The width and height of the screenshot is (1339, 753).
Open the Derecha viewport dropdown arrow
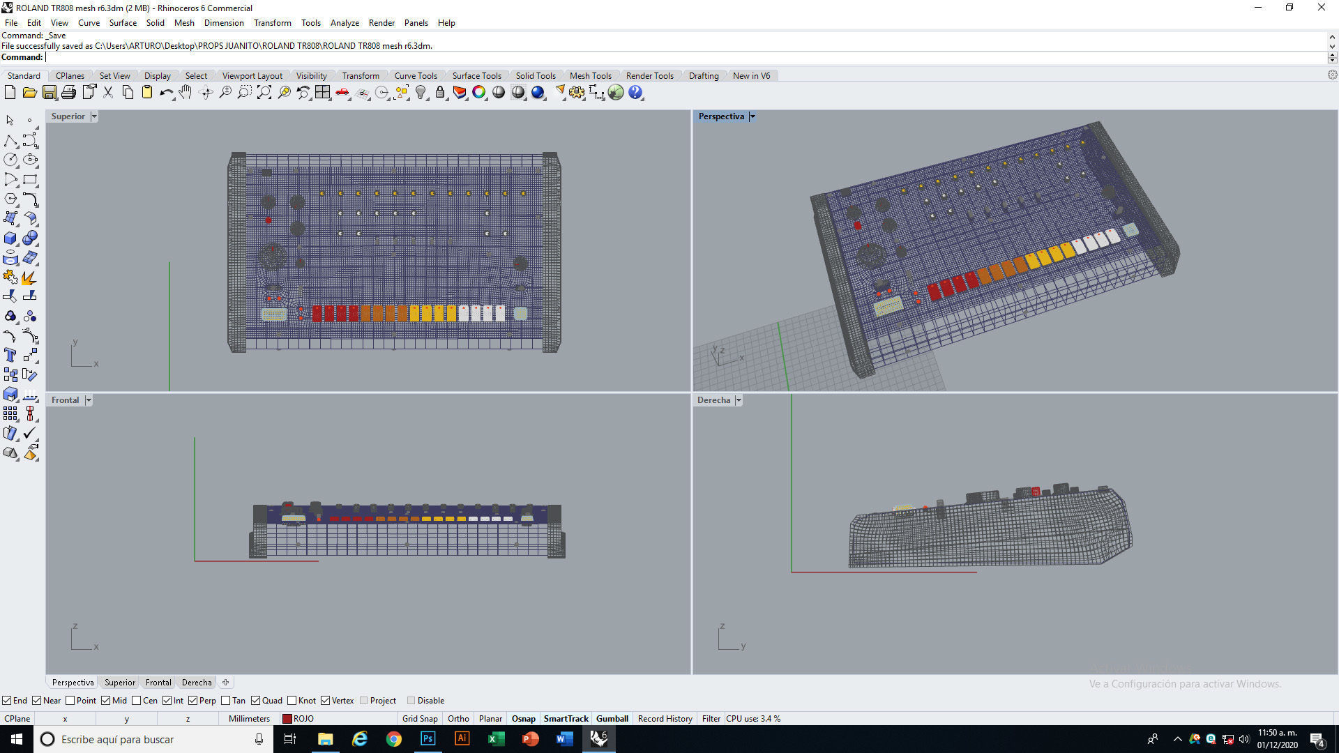739,400
